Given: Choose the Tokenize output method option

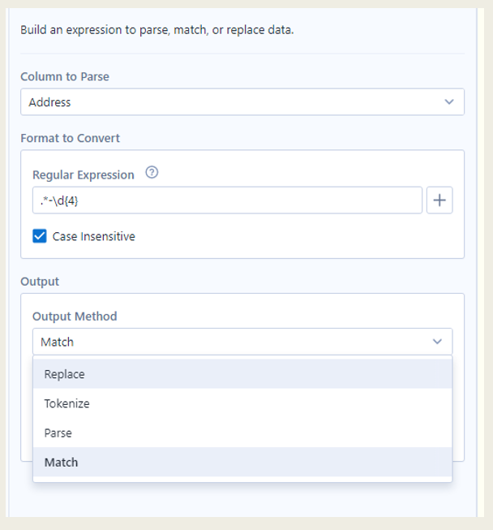Looking at the screenshot, I should click(x=67, y=403).
